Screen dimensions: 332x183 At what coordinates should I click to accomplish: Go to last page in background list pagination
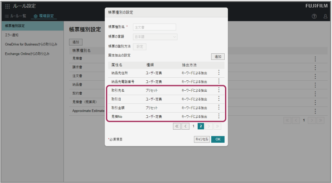[x=320, y=120]
